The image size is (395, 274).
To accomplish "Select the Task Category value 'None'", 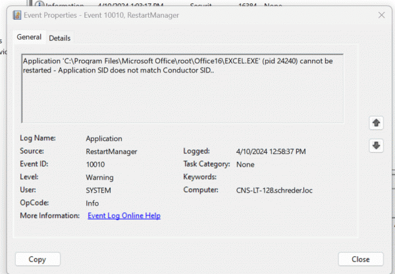I will click(x=245, y=165).
